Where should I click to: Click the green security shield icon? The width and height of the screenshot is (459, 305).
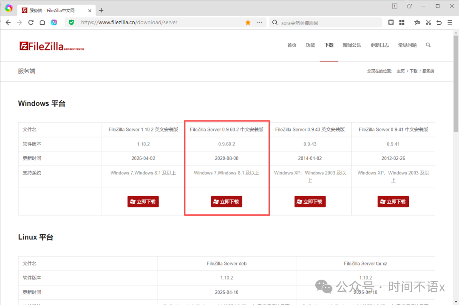(71, 23)
